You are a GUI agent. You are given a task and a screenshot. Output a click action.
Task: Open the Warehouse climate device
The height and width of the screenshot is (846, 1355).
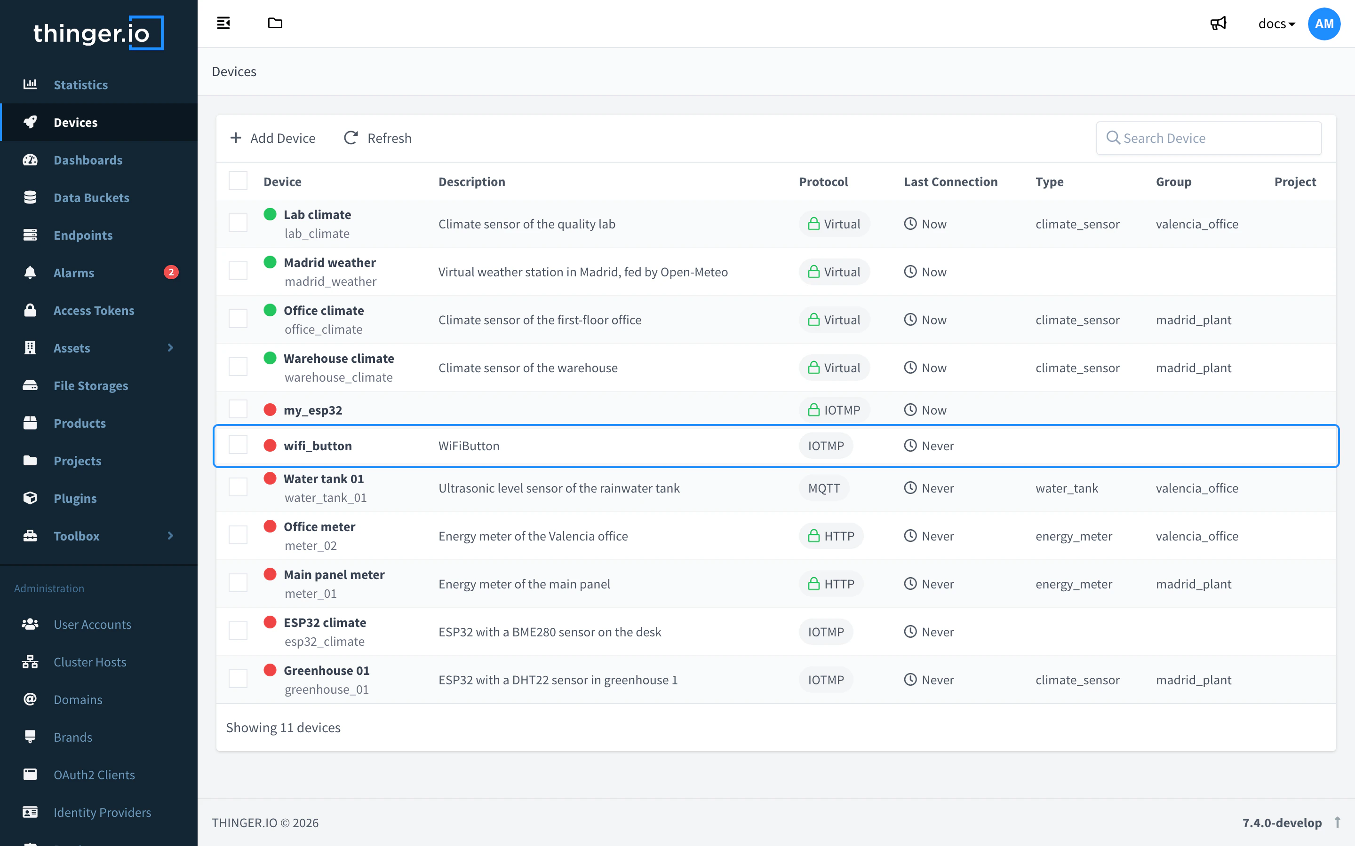coord(339,358)
